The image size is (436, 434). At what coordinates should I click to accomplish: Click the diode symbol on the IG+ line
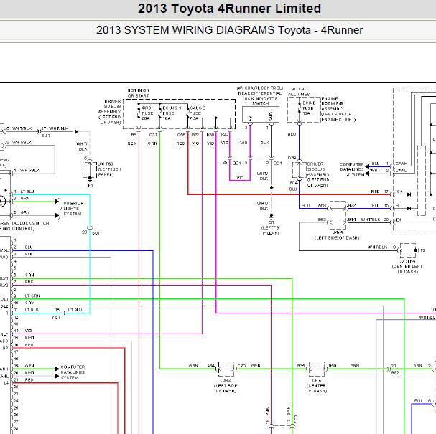coord(409,194)
